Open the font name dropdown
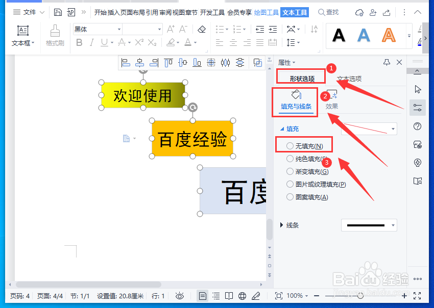 119,29
